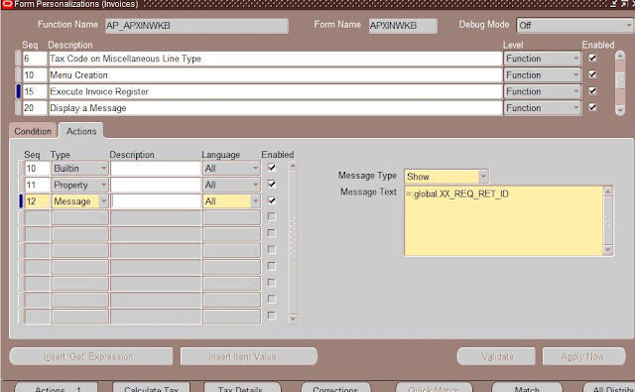
Task: Click the Match button
Action: [x=527, y=388]
